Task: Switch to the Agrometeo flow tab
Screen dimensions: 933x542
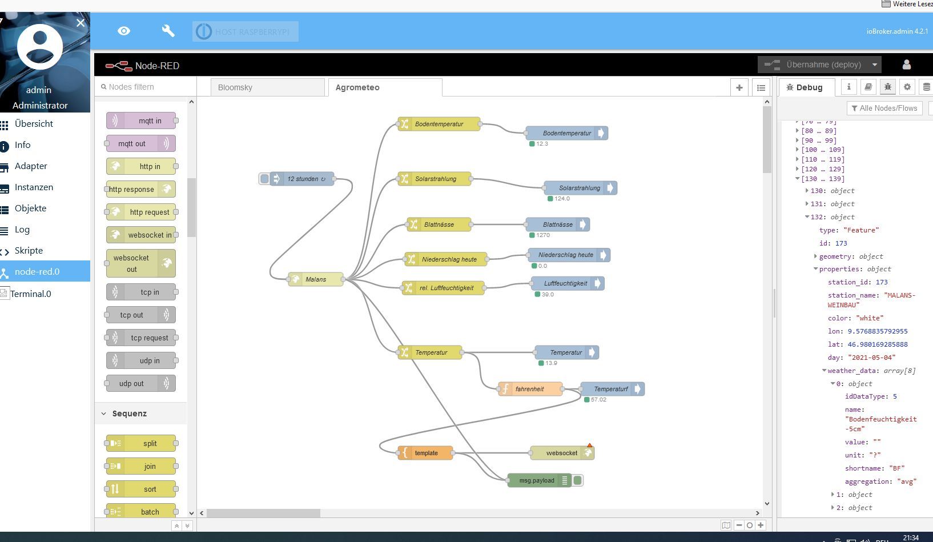Action: pos(385,87)
